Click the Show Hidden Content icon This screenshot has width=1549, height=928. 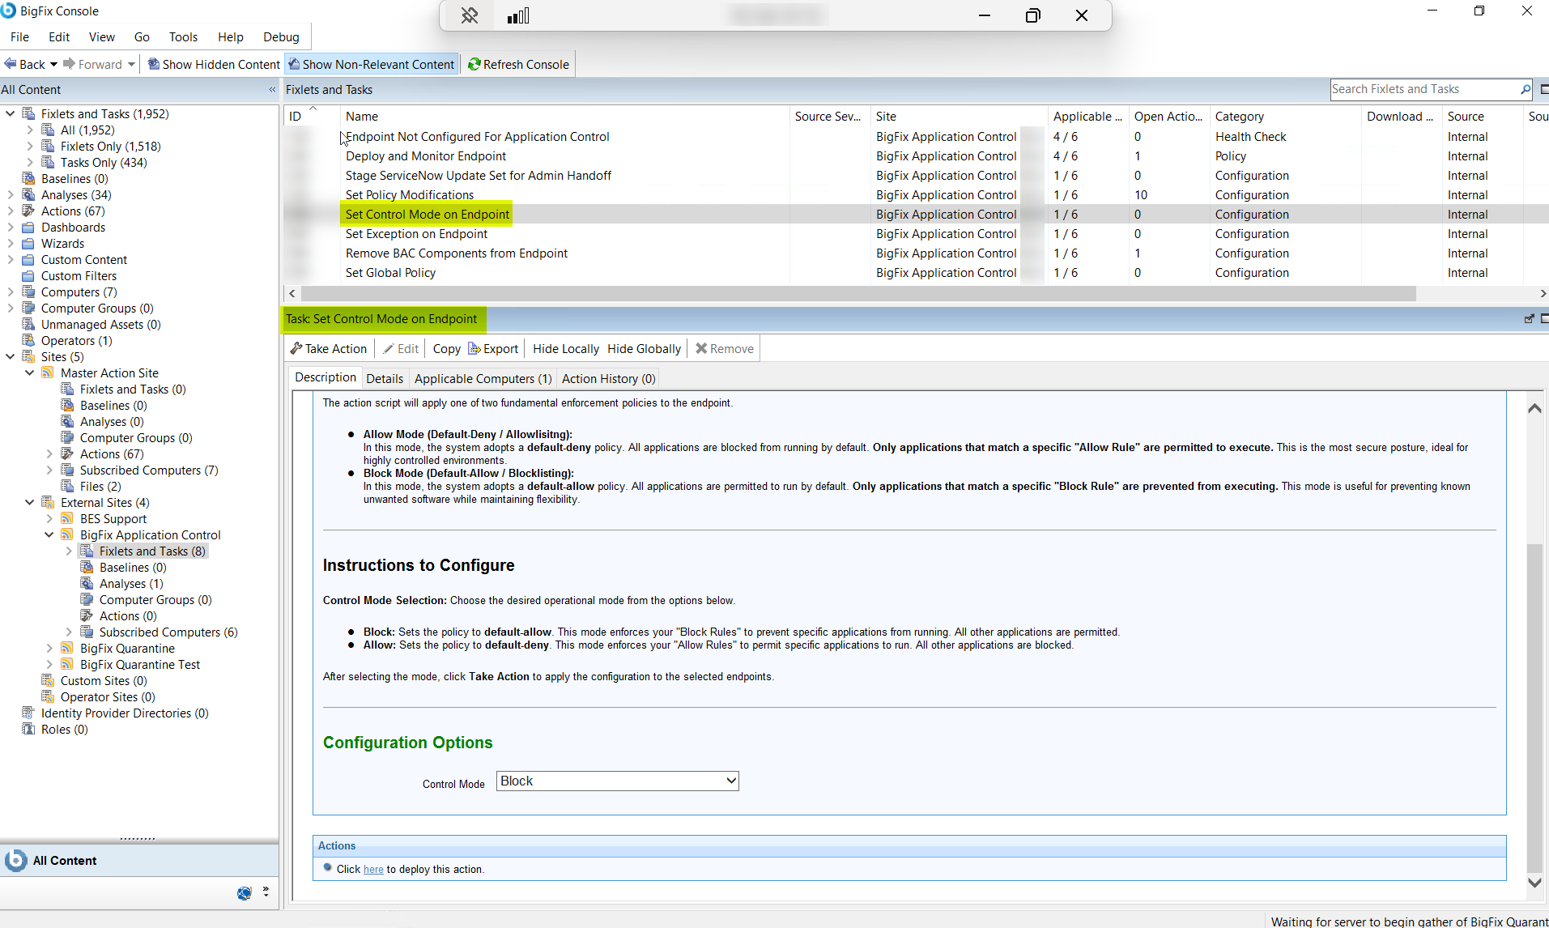[153, 64]
